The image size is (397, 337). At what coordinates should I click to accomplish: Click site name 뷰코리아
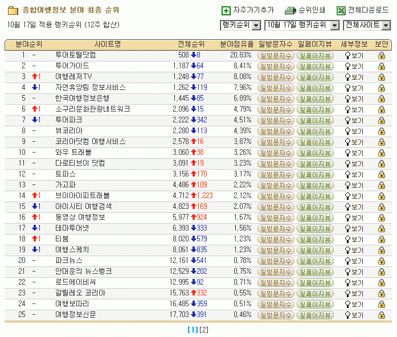click(69, 130)
